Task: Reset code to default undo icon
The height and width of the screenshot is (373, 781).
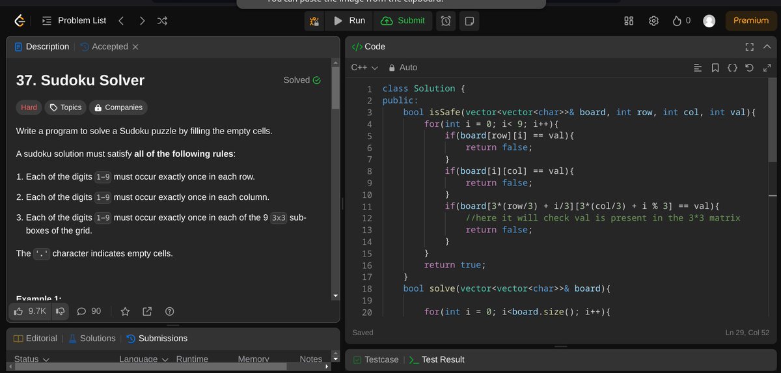Action: point(749,68)
